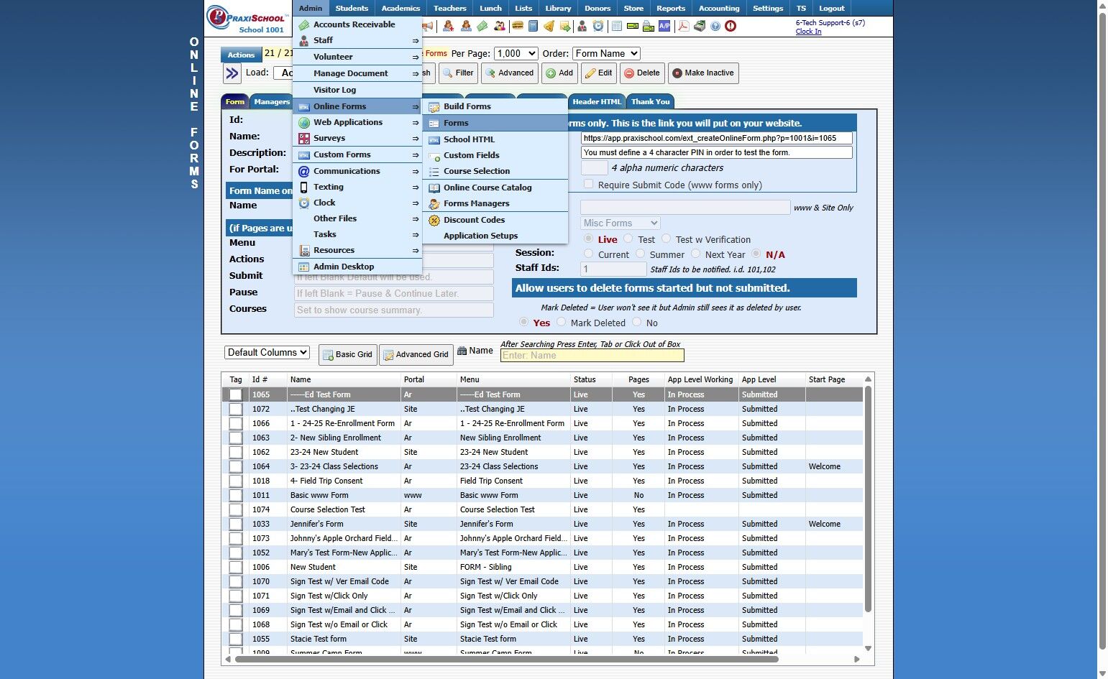This screenshot has height=679, width=1108.
Task: Click the Name search input box
Action: pyautogui.click(x=592, y=355)
